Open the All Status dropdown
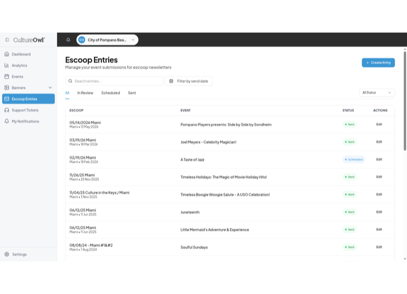 (377, 93)
